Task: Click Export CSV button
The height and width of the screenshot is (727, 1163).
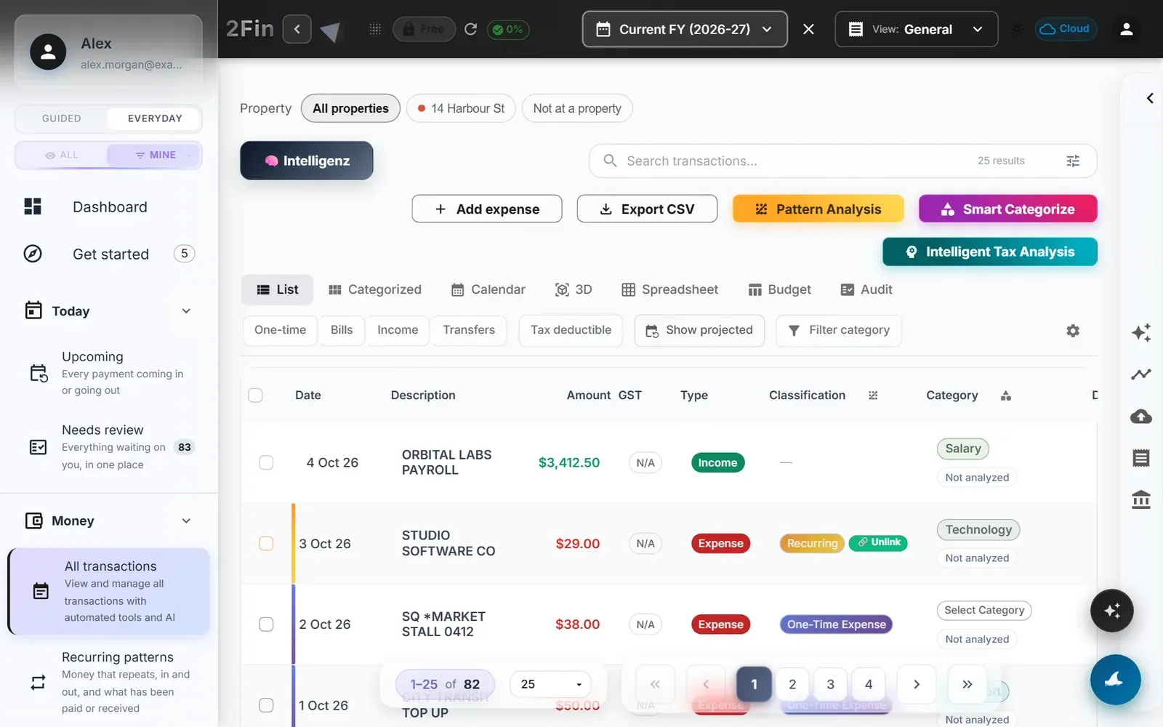Action: coord(647,209)
